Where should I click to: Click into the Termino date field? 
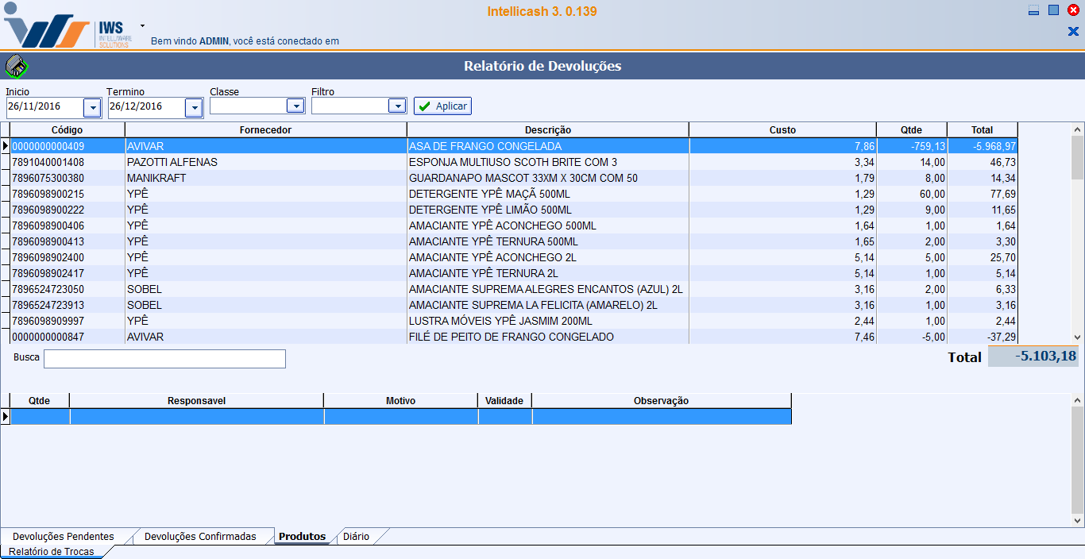146,107
